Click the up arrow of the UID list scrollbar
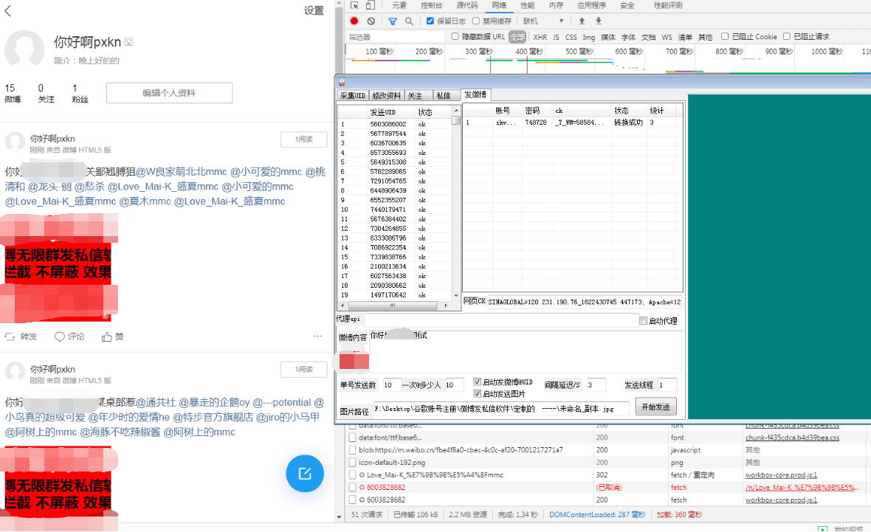Image resolution: width=871 pixels, height=532 pixels. pos(456,111)
